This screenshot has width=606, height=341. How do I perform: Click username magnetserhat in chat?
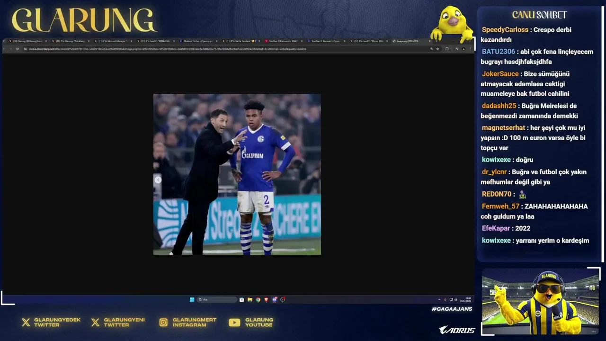[504, 128]
